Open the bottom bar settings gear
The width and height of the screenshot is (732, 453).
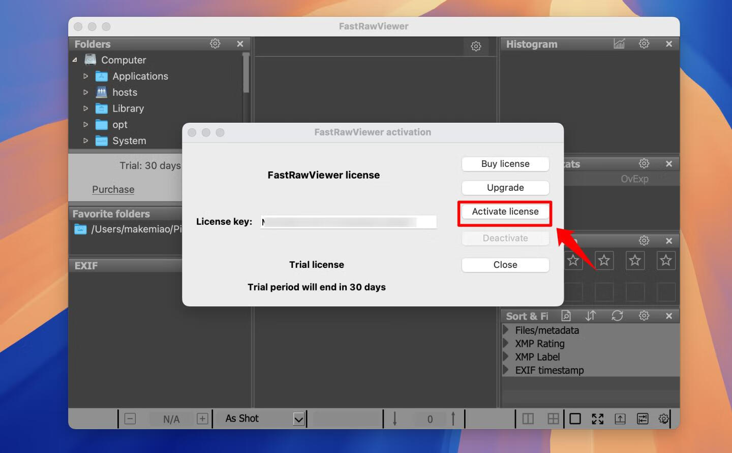[663, 419]
